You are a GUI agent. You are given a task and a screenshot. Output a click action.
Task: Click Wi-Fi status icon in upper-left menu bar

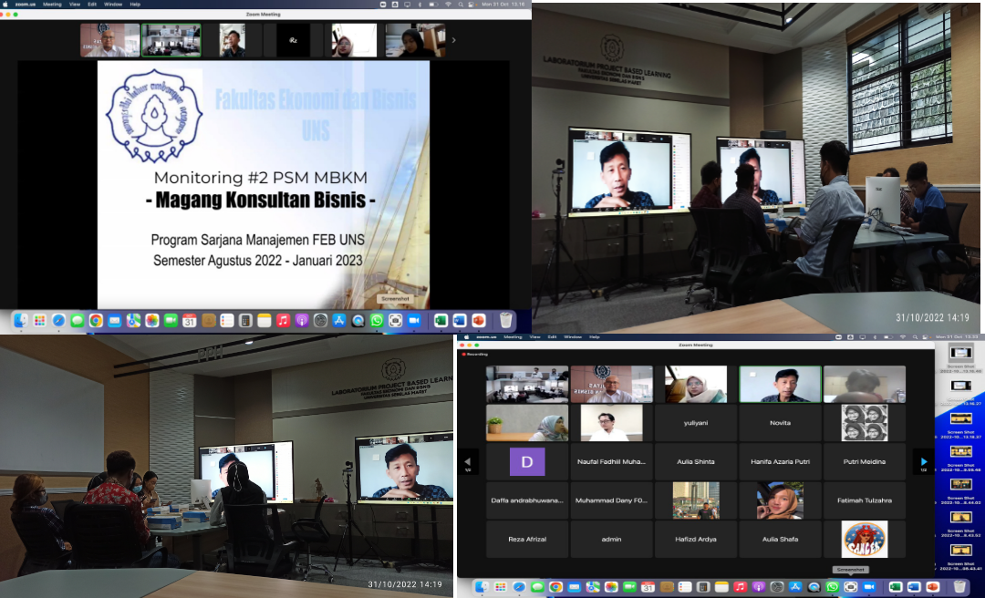click(x=447, y=5)
